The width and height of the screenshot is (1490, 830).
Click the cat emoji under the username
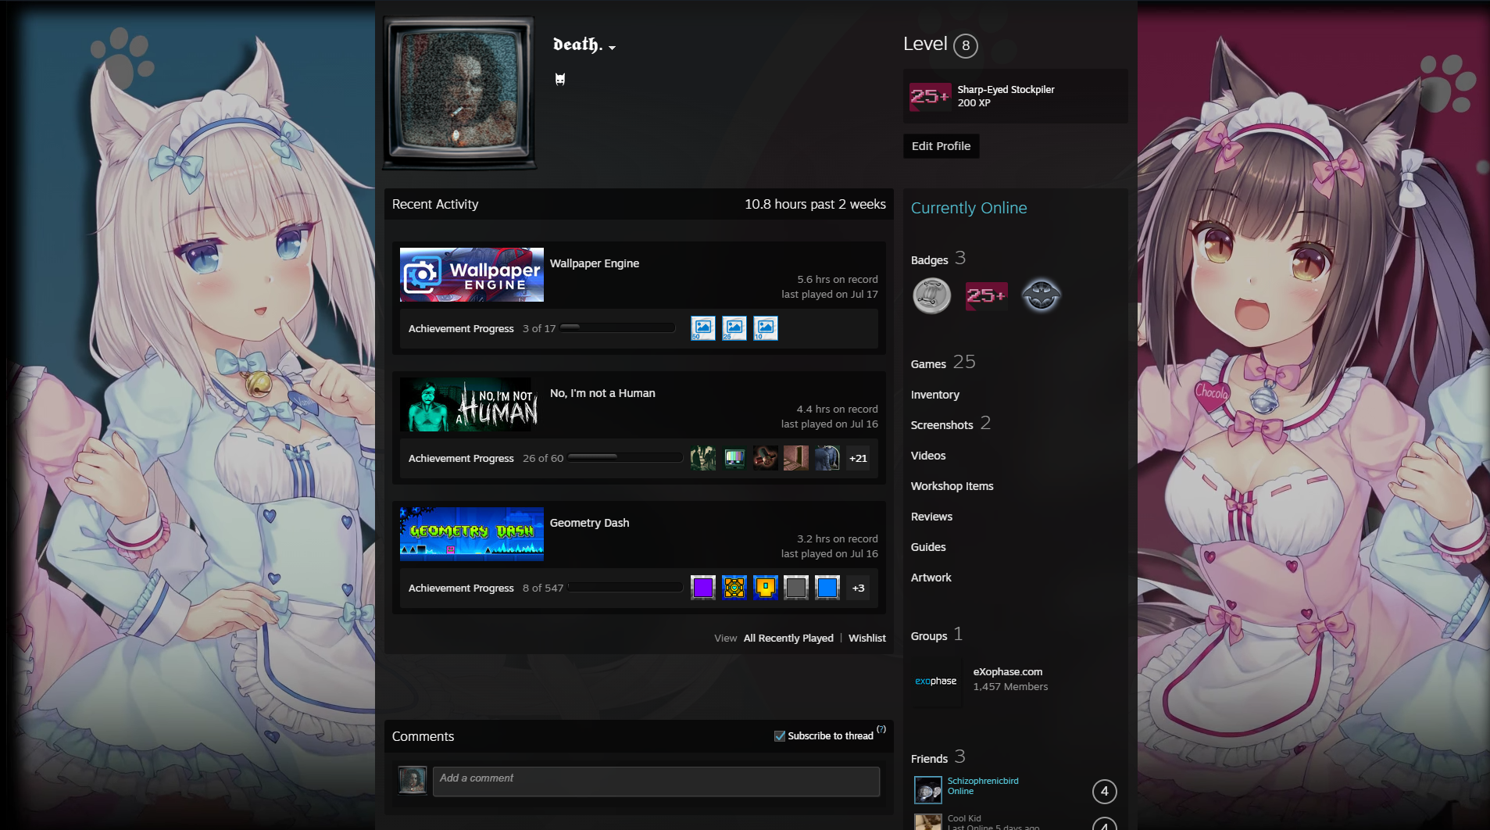click(x=560, y=79)
